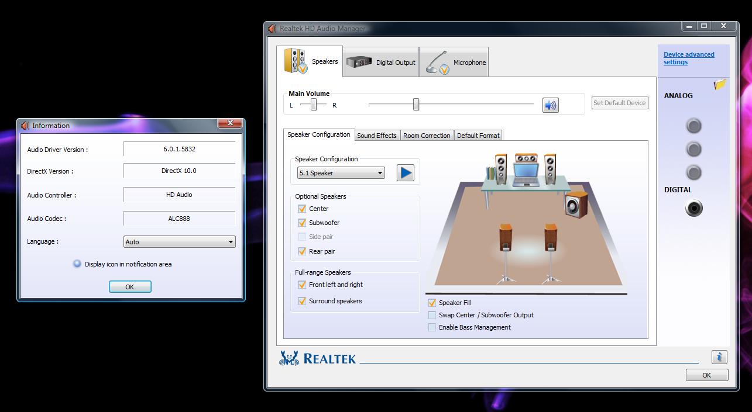Click the third analog jack
The image size is (752, 412).
click(693, 172)
